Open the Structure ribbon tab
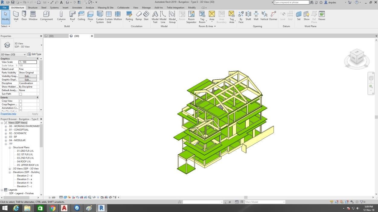This screenshot has height=212, width=378. coord(33,8)
